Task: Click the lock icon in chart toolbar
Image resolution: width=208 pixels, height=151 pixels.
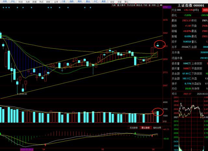Action: click(x=158, y=5)
